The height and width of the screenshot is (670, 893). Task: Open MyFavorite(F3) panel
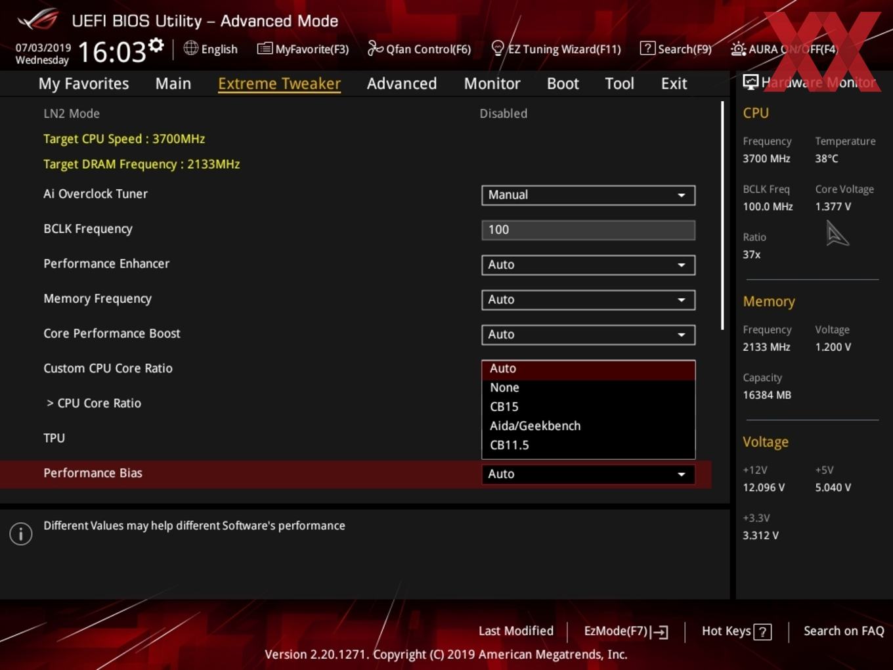pos(303,49)
